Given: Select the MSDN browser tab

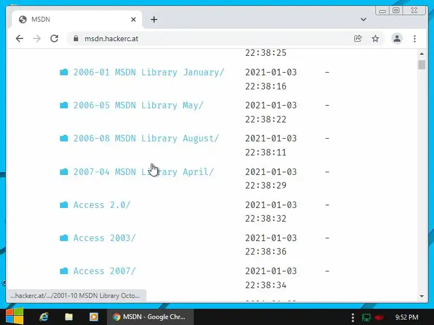Looking at the screenshot, I should coord(76,19).
